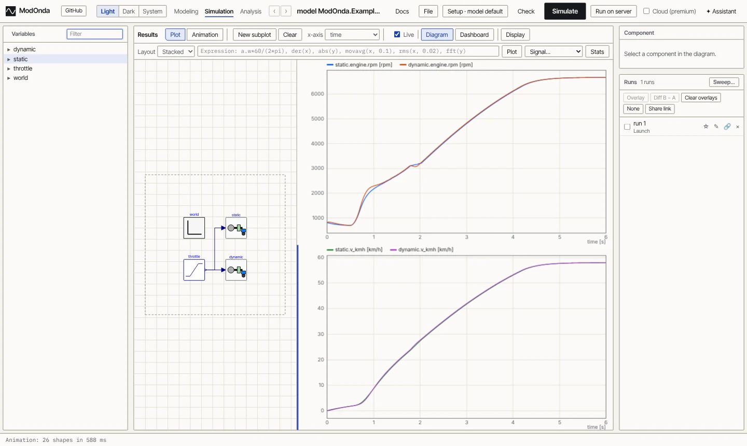
Task: Expand the static variable tree node
Action: (9, 59)
